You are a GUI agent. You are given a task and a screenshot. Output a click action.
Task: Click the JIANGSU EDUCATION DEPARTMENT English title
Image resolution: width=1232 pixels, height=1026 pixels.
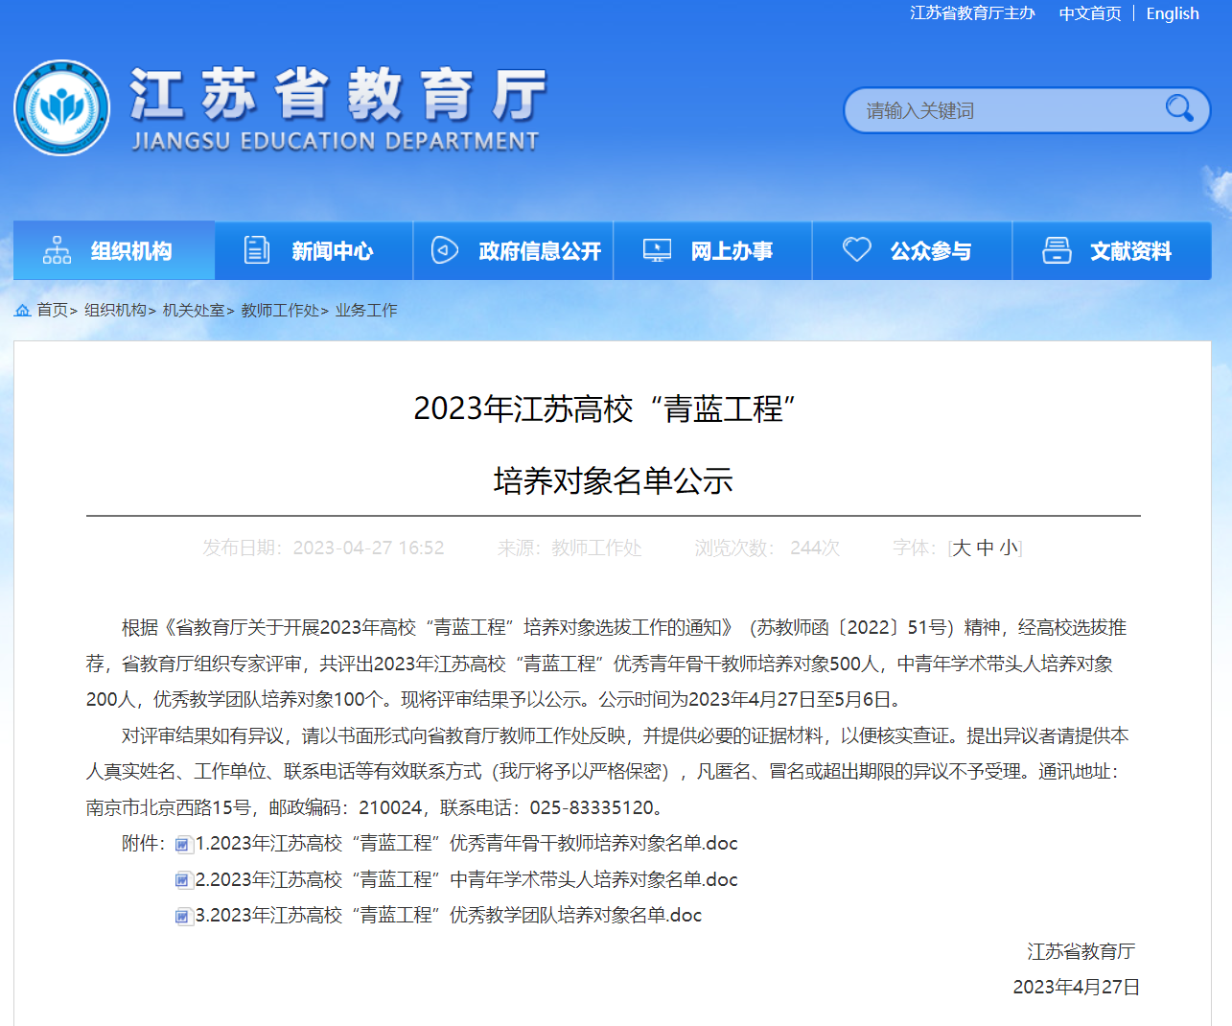336,141
